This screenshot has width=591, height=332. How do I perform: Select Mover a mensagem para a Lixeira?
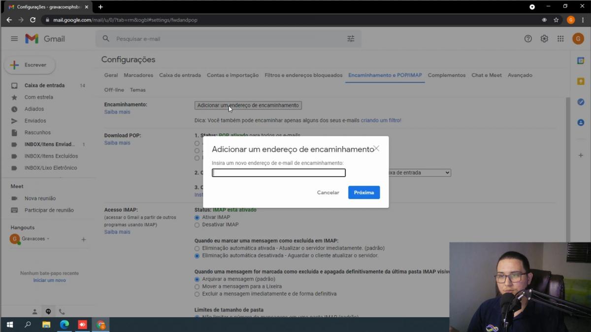pyautogui.click(x=197, y=286)
